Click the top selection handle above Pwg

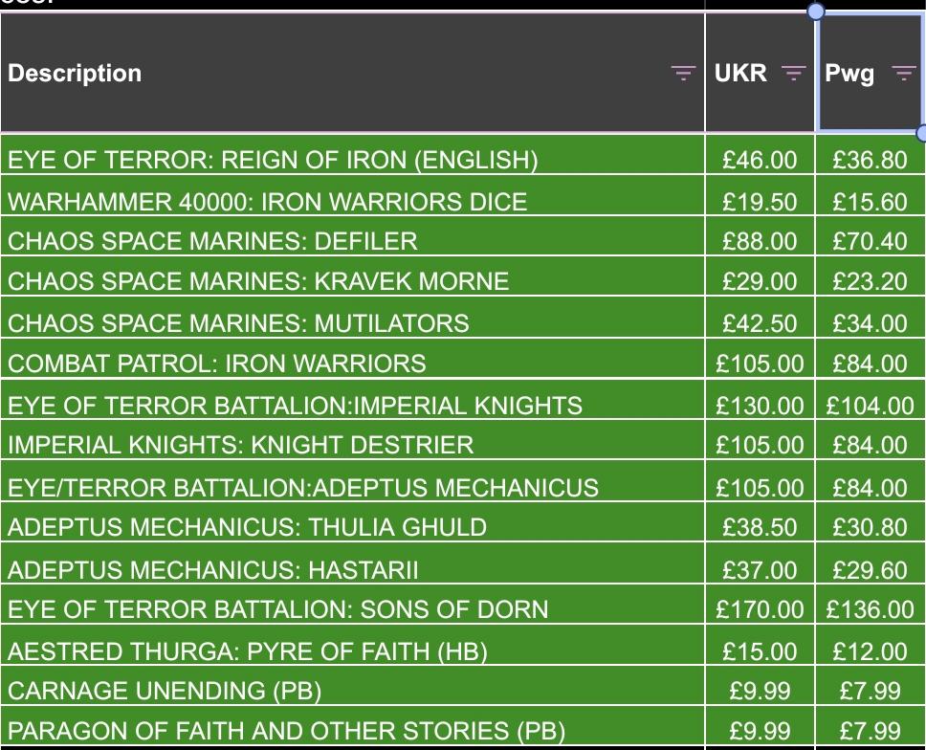pyautogui.click(x=816, y=11)
